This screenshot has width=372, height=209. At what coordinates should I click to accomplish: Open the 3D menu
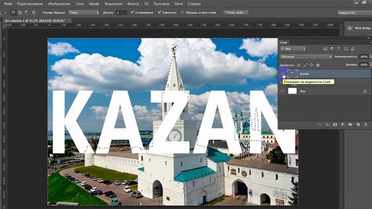(146, 4)
